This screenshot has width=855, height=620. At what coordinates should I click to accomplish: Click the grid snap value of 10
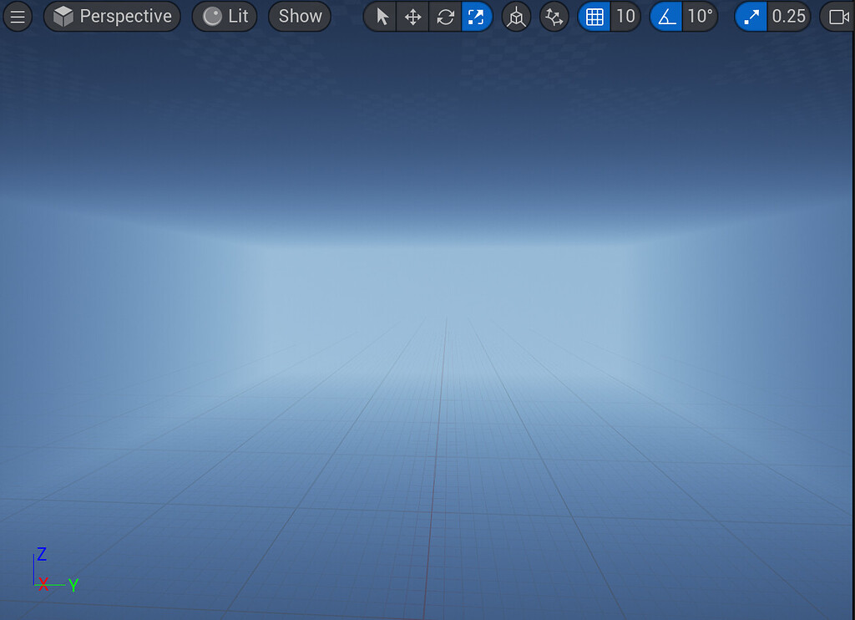click(625, 16)
